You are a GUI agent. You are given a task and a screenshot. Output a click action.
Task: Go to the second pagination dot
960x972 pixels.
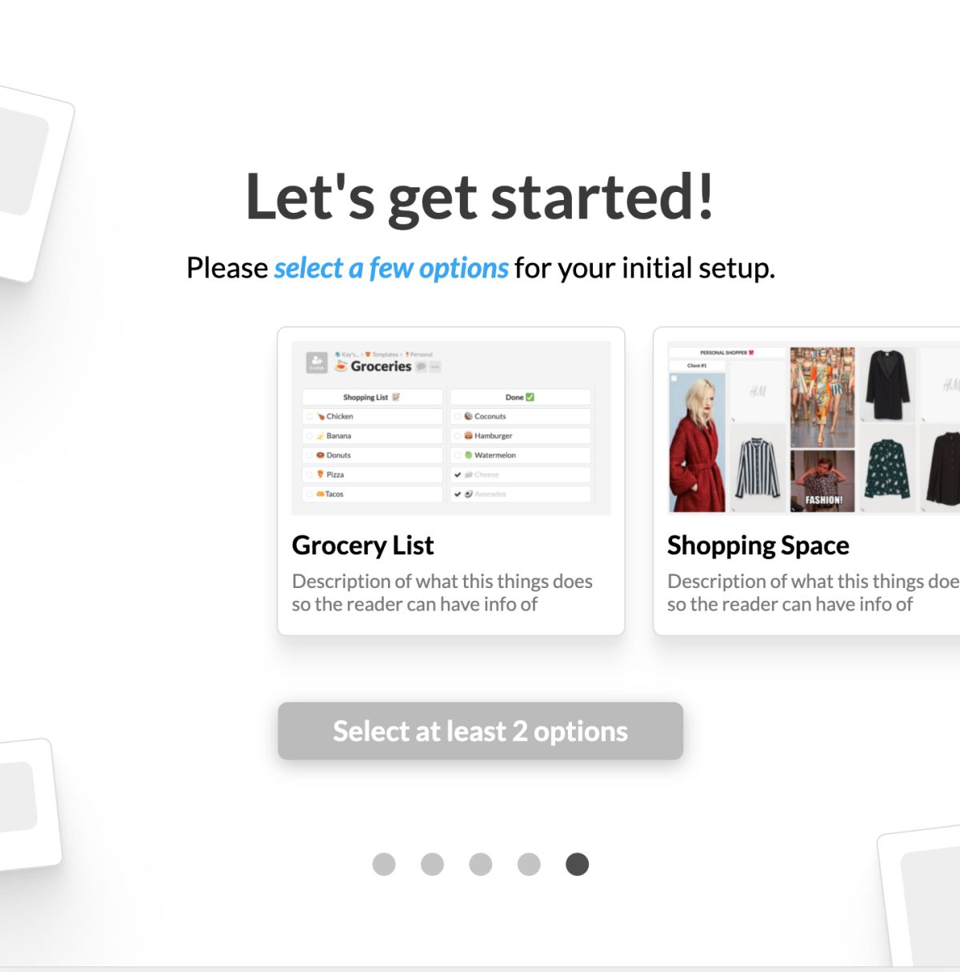(432, 864)
